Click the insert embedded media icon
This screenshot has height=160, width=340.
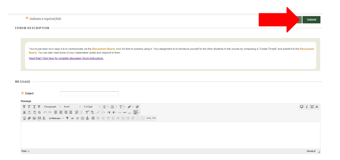(39, 118)
